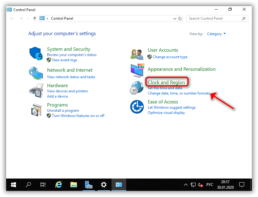Go up one level with Up arrow

(x=35, y=18)
